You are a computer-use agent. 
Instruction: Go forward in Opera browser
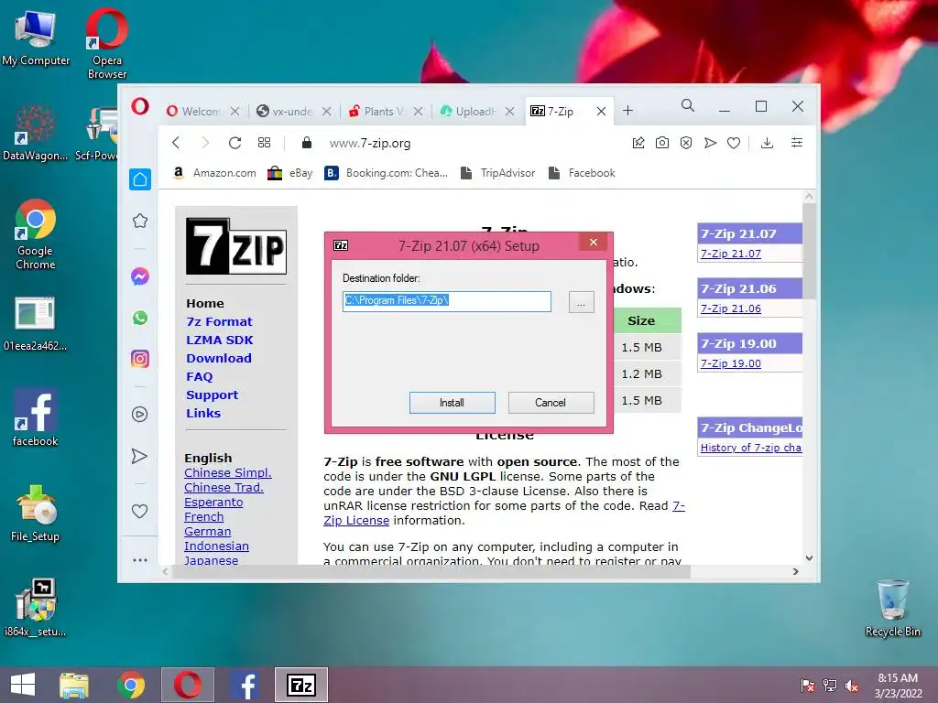[x=205, y=143]
